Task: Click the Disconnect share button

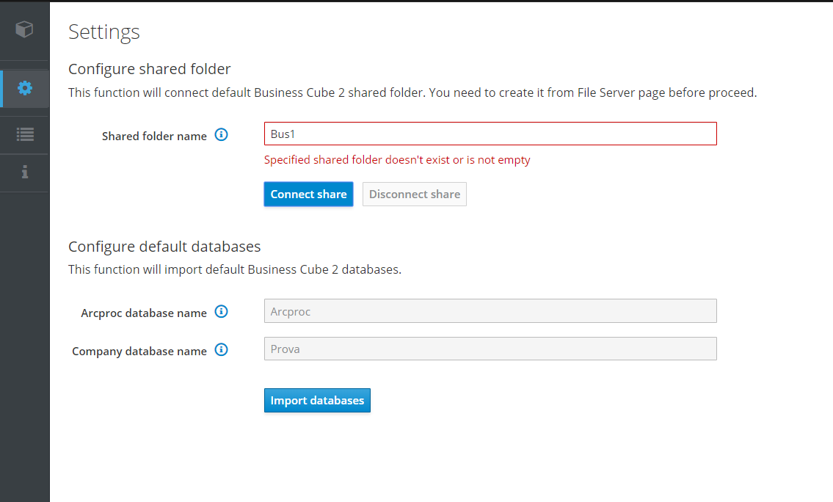Action: point(415,194)
